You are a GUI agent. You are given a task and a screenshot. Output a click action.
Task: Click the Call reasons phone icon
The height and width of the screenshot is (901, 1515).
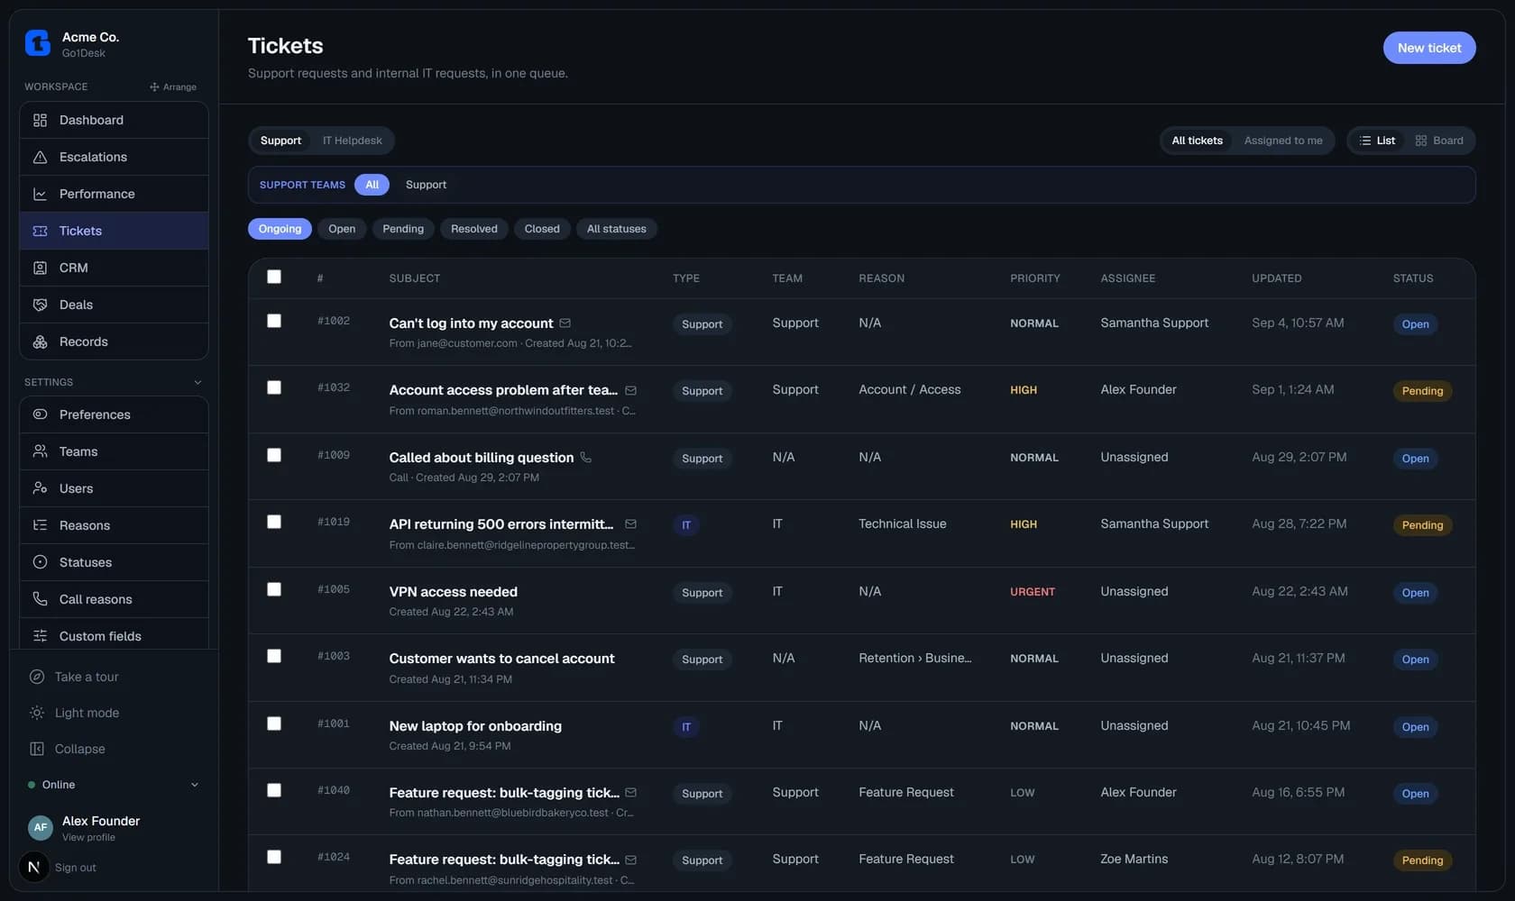40,599
